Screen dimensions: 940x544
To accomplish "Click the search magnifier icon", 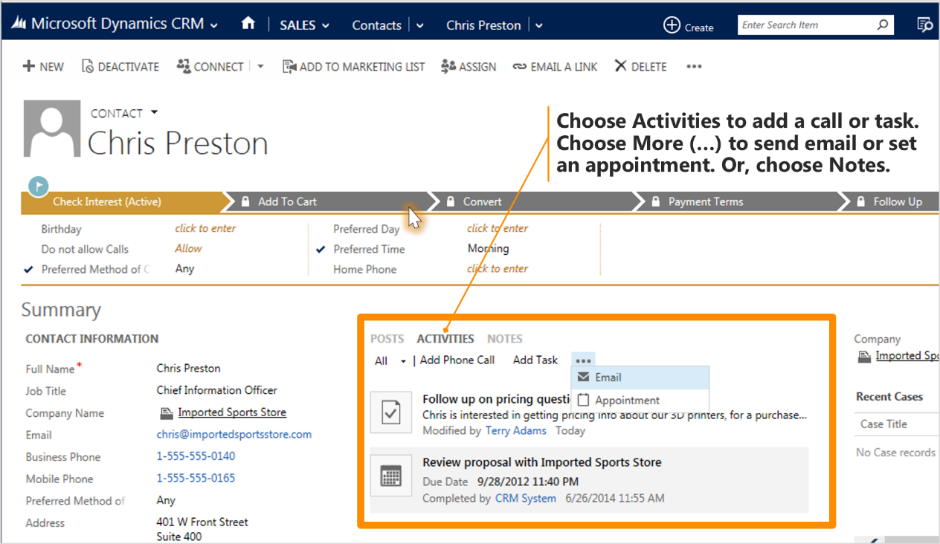I will [882, 25].
